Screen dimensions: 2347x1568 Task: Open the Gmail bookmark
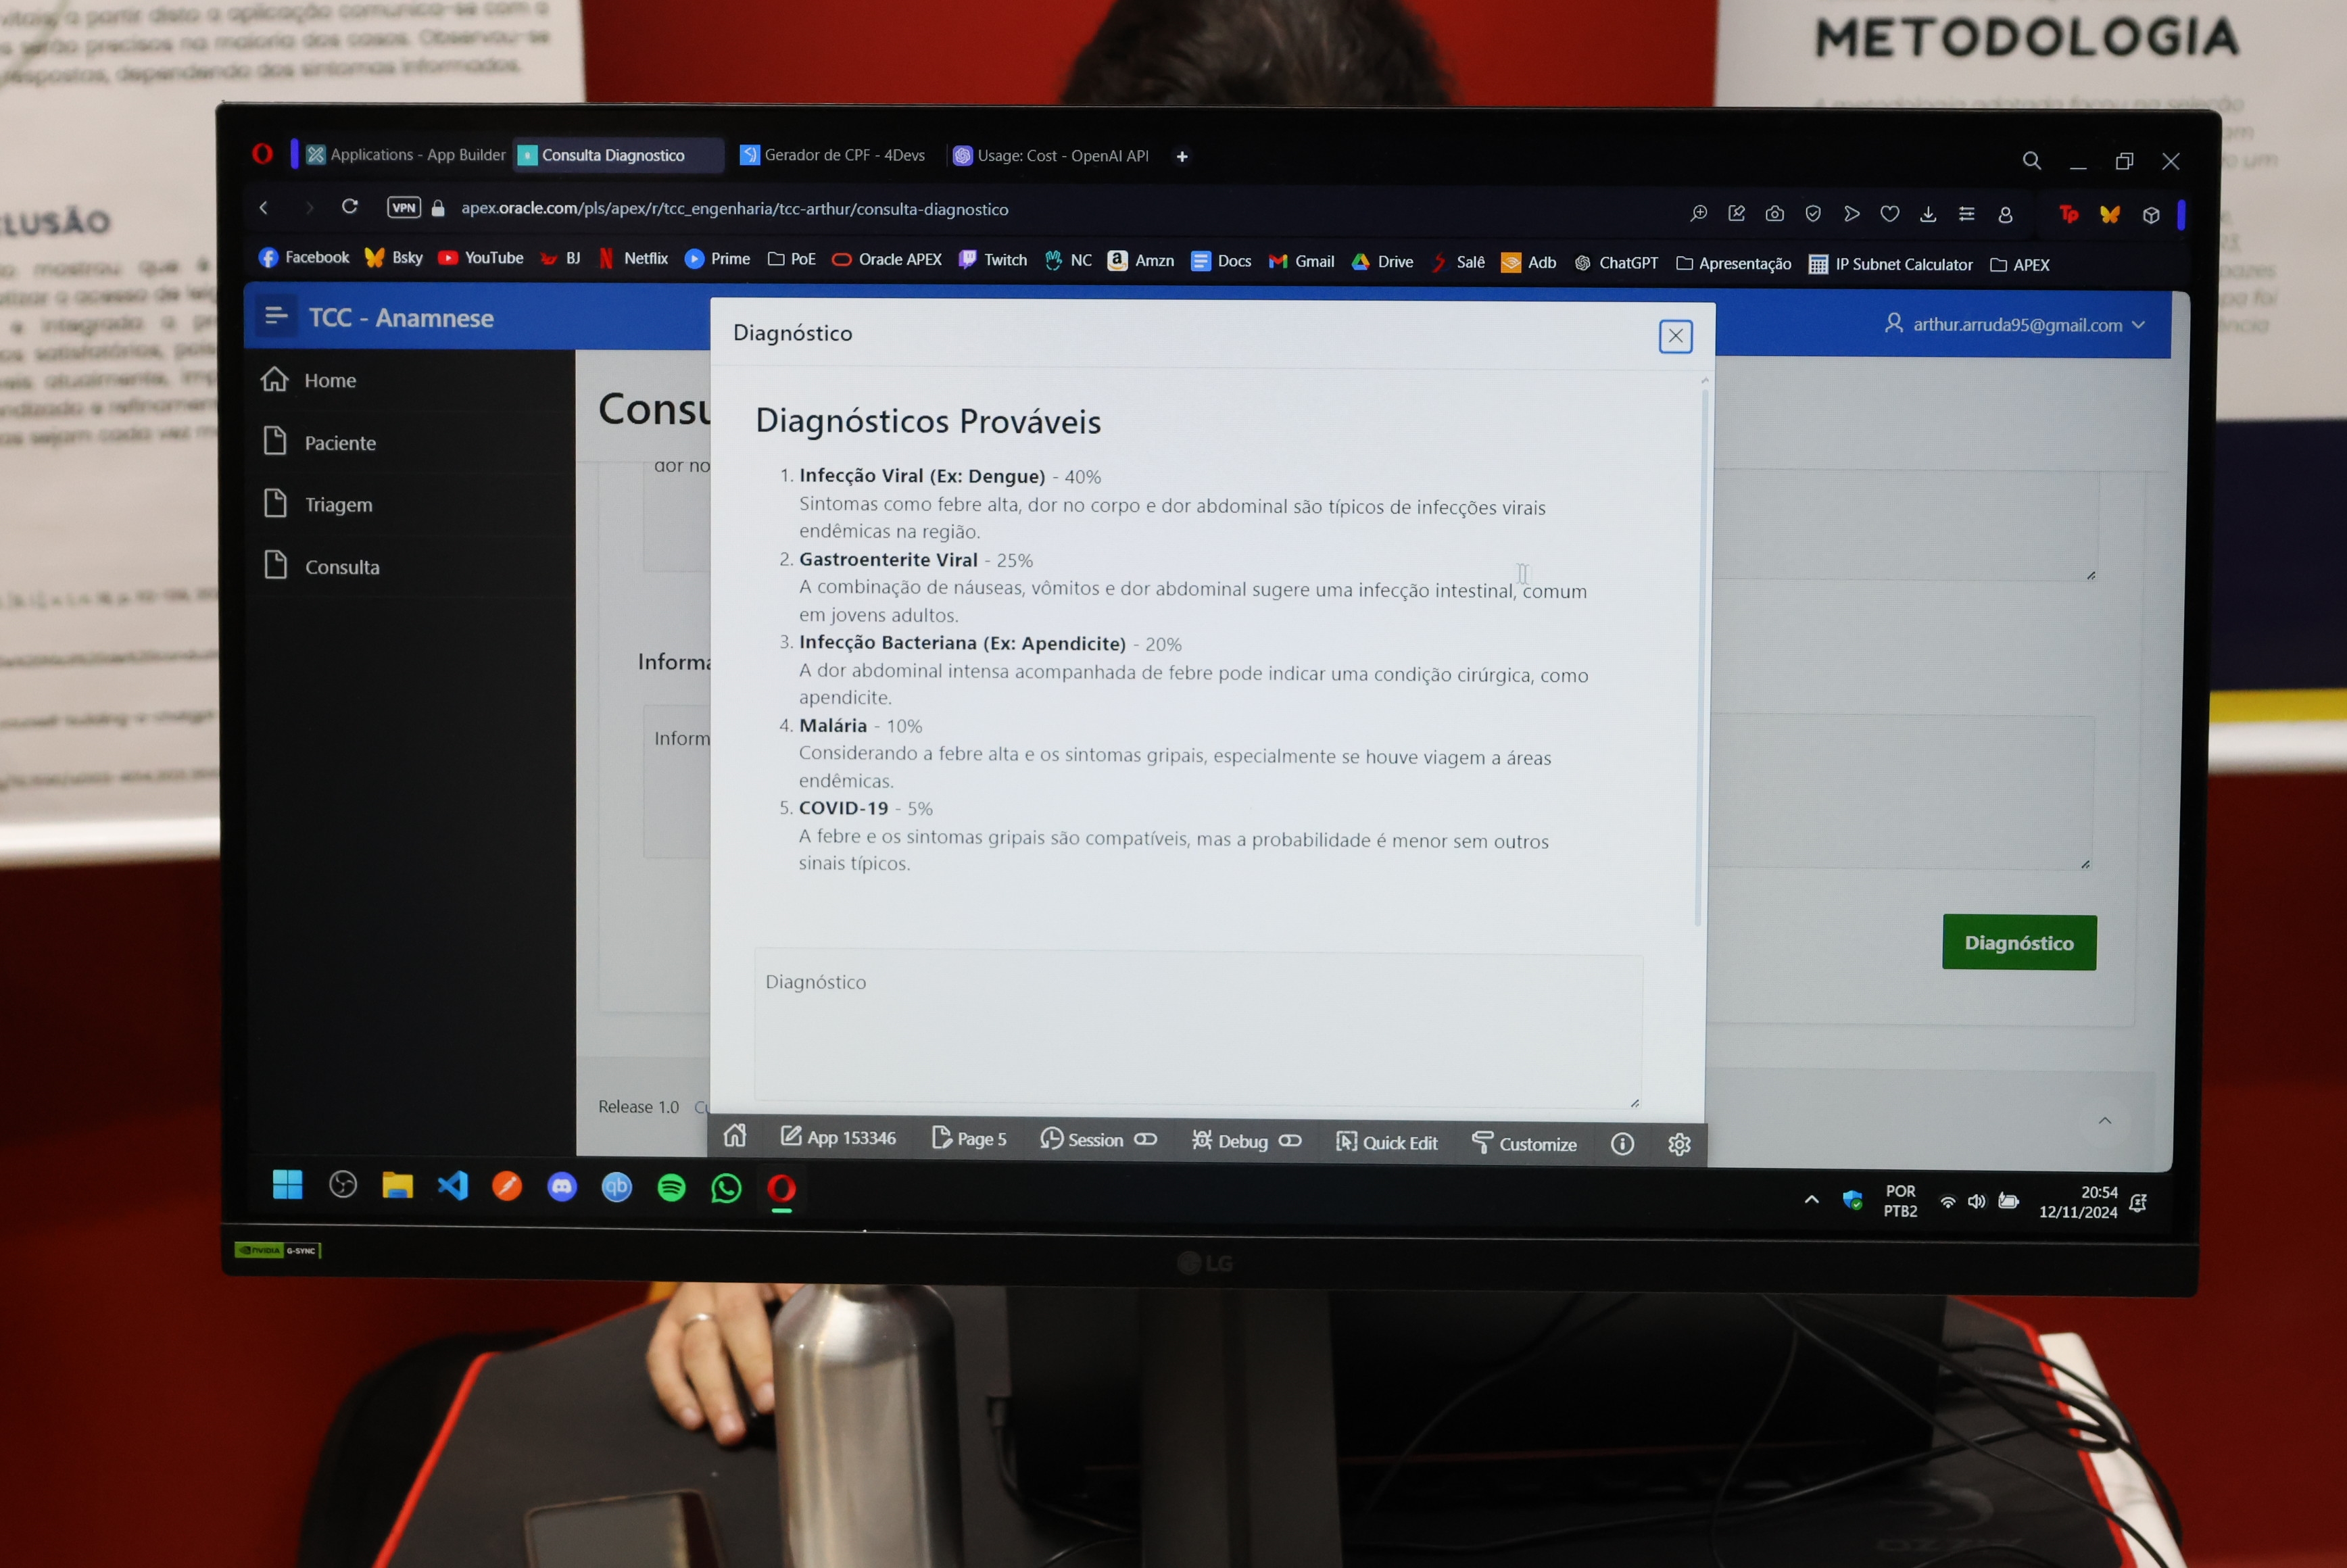click(1301, 261)
